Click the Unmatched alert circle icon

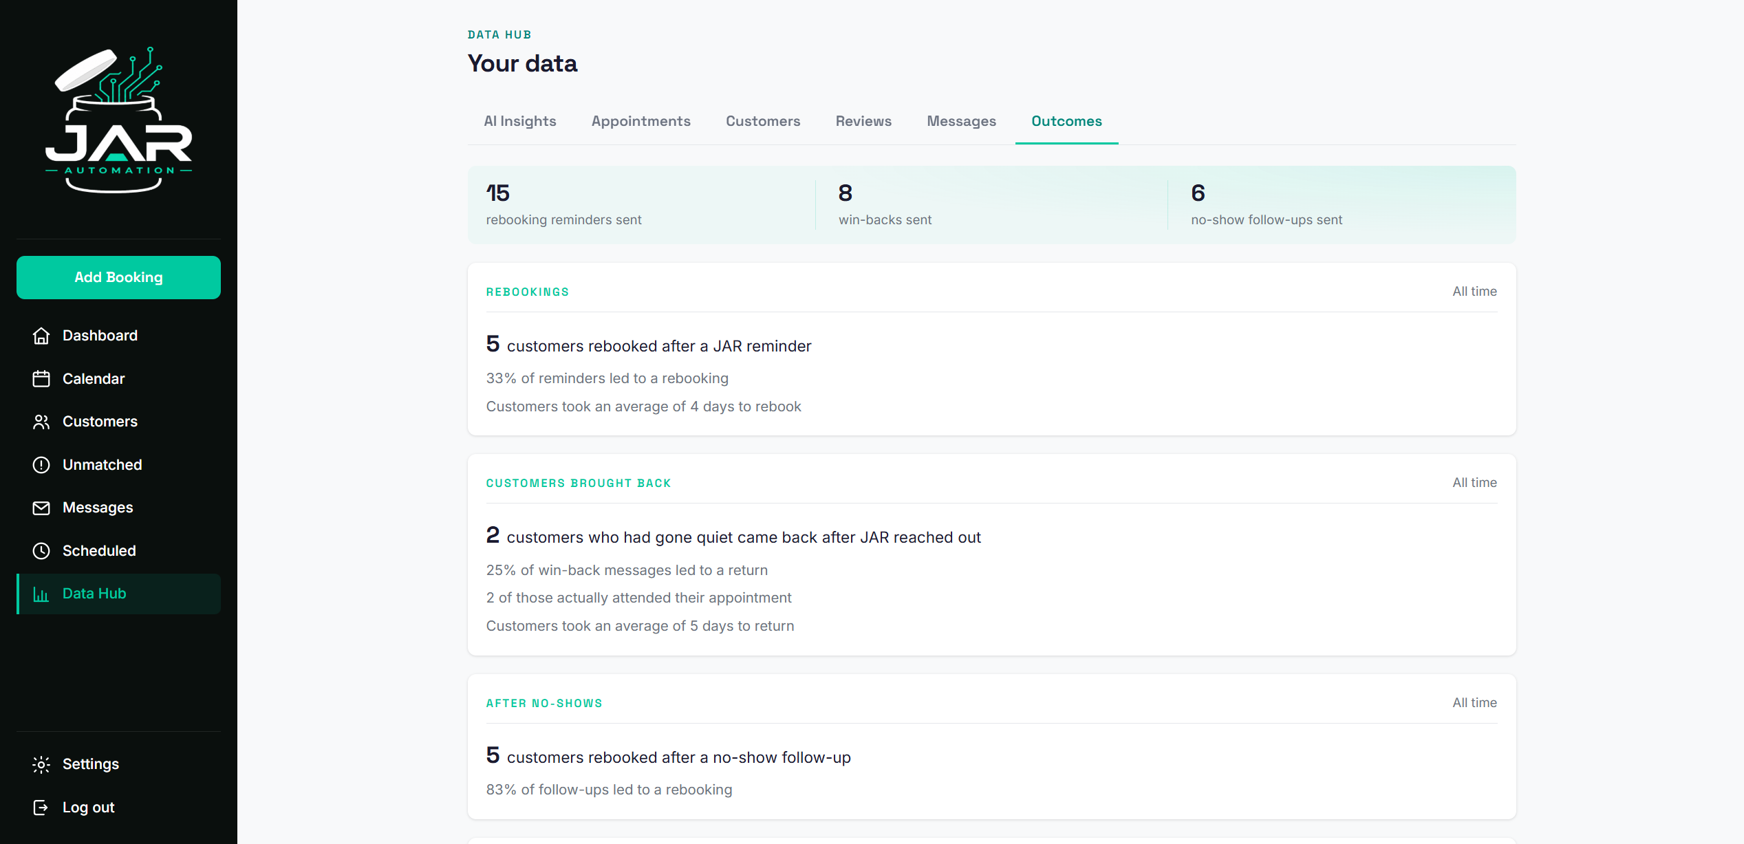[x=41, y=465]
